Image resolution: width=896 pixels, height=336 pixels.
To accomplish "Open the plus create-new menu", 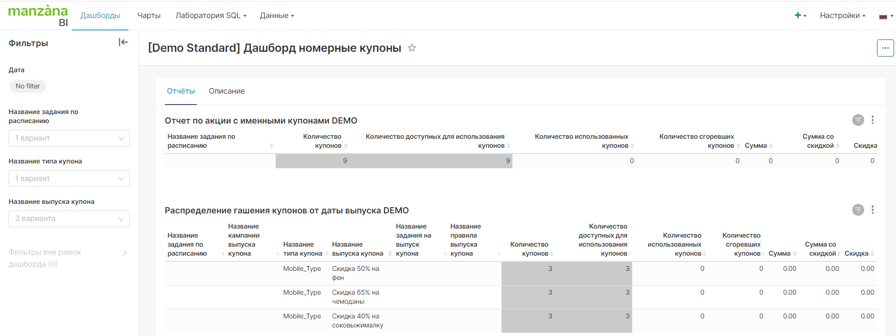I will [x=800, y=16].
